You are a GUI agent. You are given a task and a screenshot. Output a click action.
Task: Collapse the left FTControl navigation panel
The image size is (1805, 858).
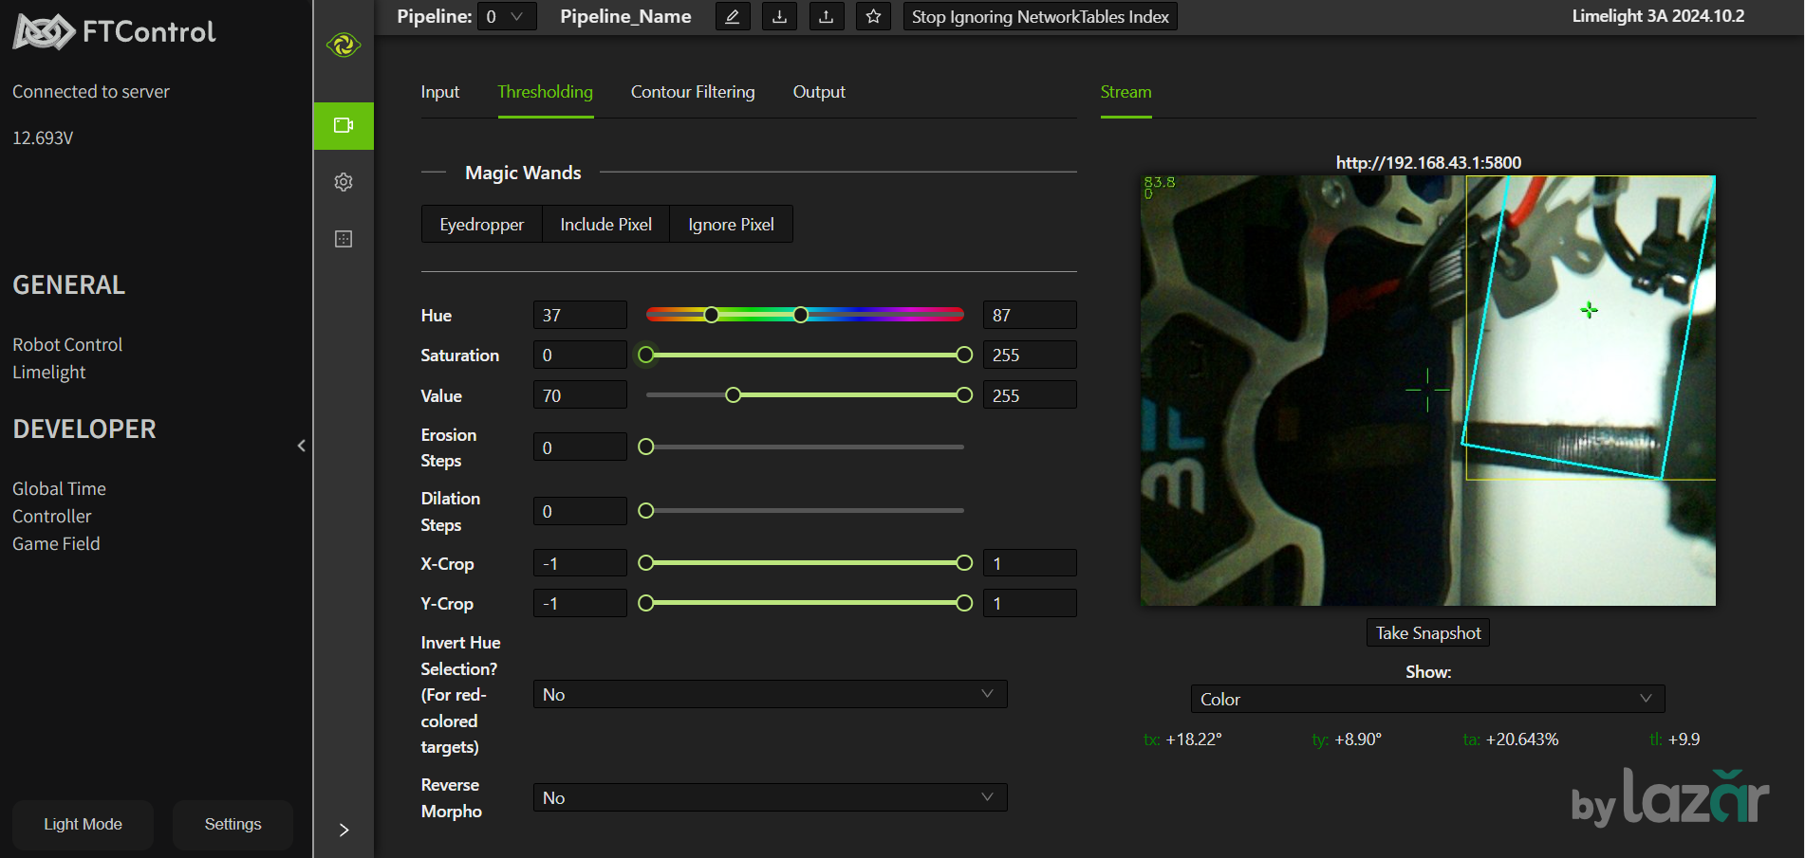[302, 446]
